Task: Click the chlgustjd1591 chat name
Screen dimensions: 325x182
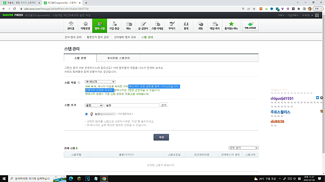Action: point(282,99)
